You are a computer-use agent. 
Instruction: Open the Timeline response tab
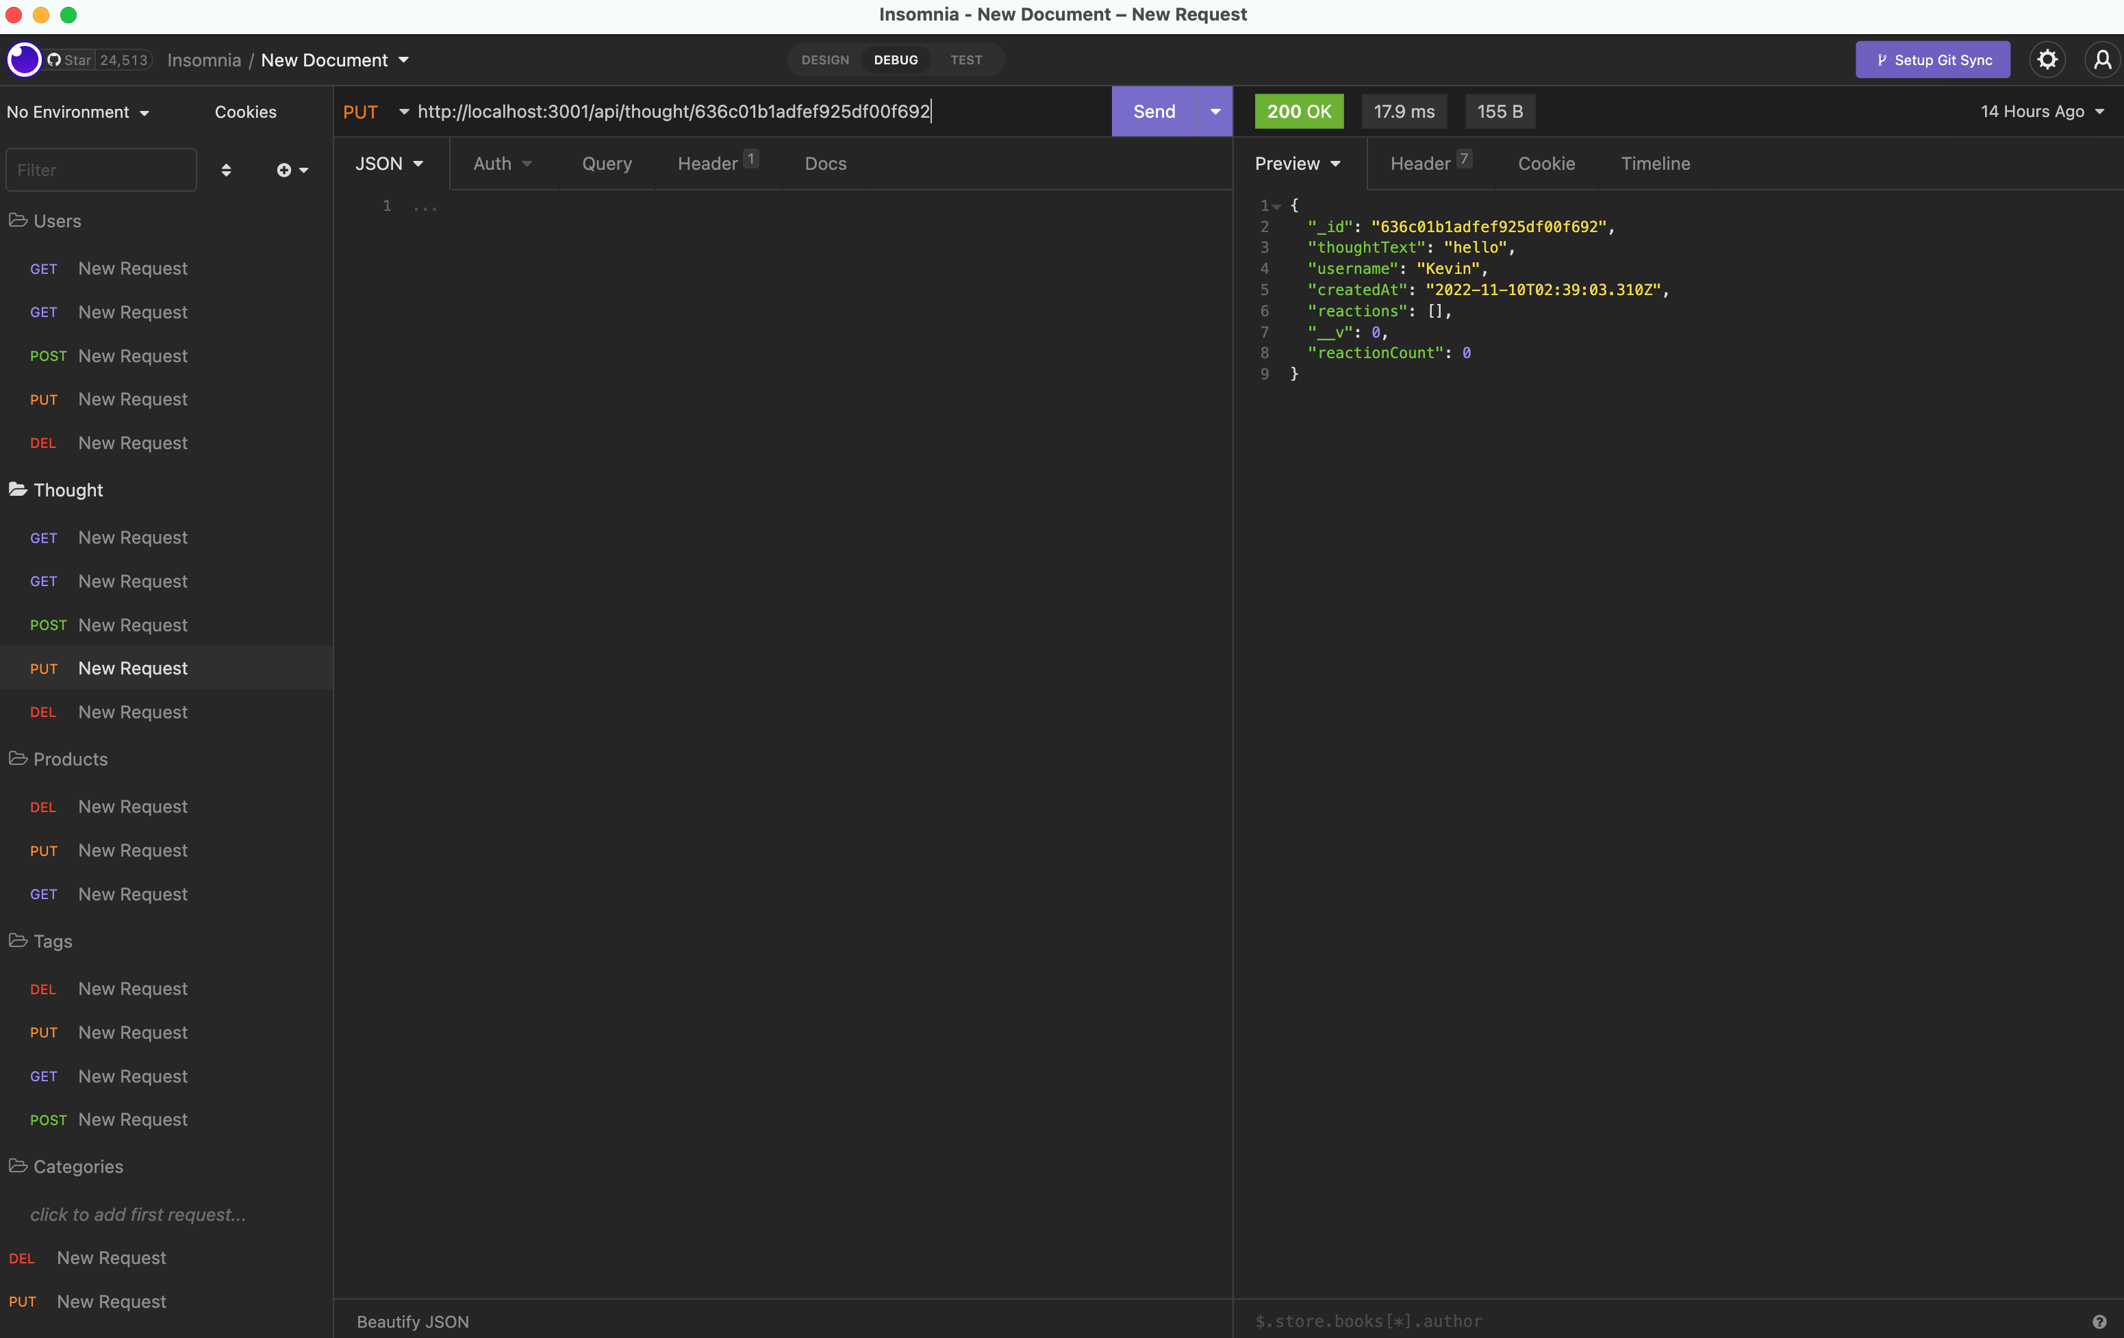pos(1656,163)
